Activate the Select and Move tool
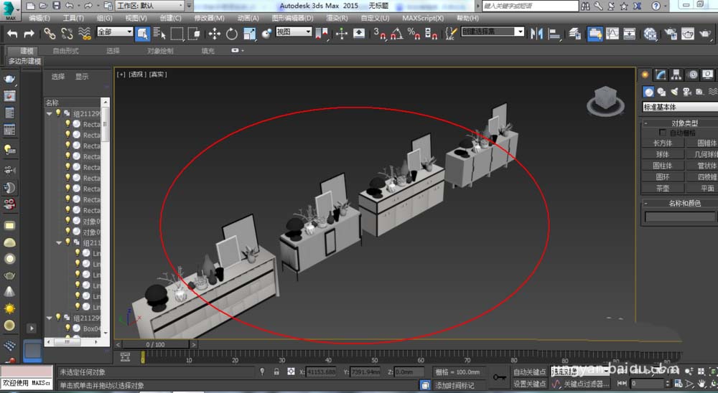 pos(214,34)
